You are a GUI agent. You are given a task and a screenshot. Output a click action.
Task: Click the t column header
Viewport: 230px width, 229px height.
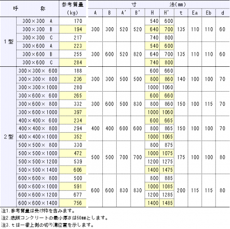(181, 13)
